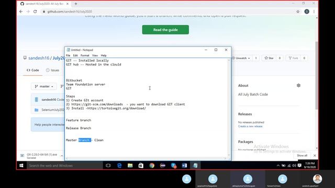The width and height of the screenshot is (335, 188).
Task: Click Create a new release link
Action: [250, 126]
